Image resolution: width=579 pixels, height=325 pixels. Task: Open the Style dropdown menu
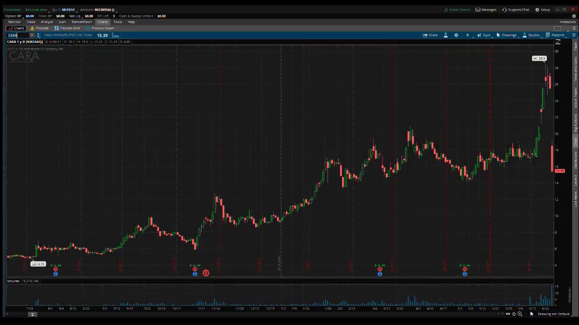[484, 35]
